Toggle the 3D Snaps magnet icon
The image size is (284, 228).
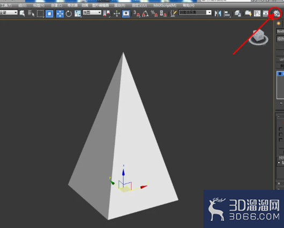(x=136, y=13)
